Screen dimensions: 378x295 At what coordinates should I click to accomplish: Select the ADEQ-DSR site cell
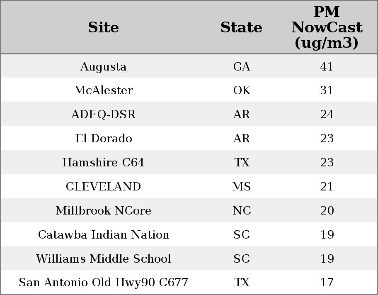click(104, 115)
